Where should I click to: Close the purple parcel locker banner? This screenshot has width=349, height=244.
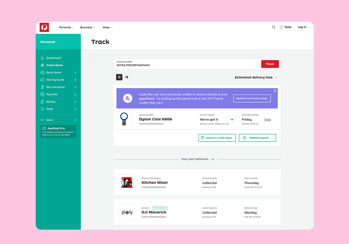275,91
